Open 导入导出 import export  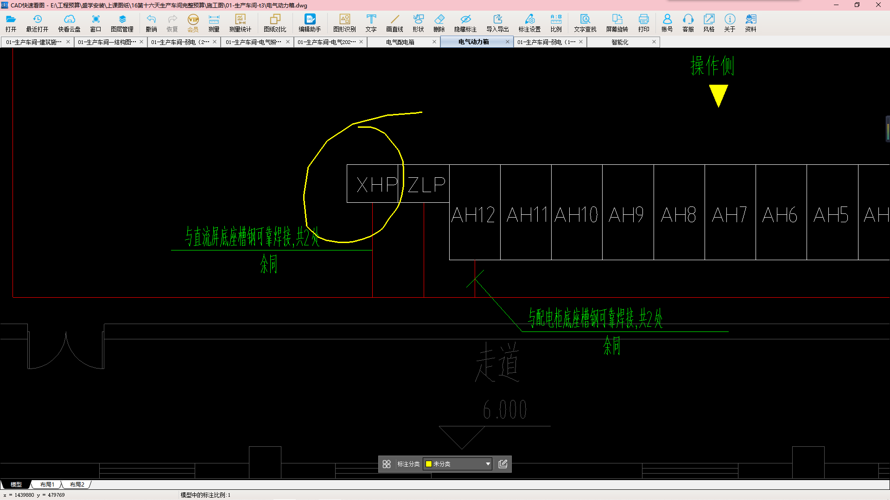coord(497,23)
